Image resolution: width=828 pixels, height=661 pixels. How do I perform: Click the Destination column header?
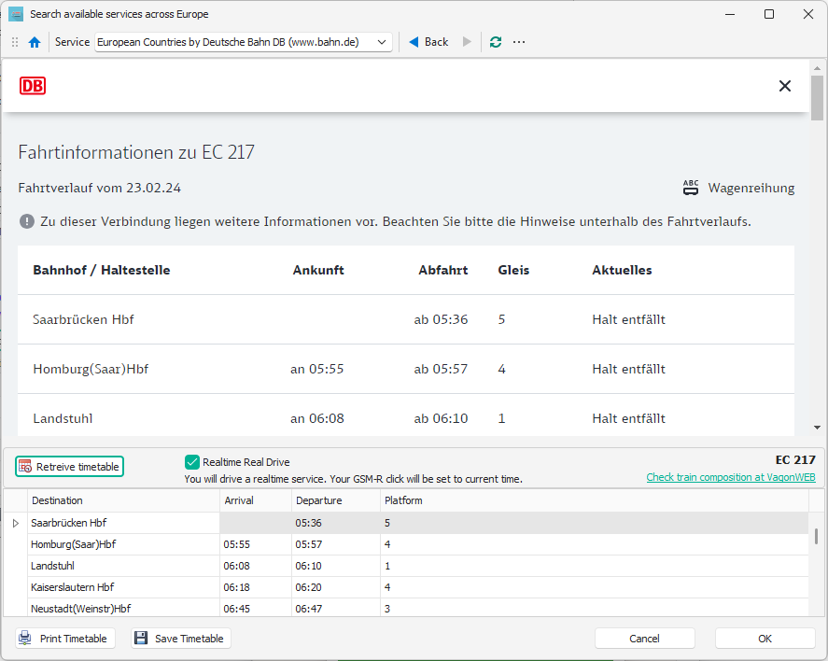[x=123, y=500]
